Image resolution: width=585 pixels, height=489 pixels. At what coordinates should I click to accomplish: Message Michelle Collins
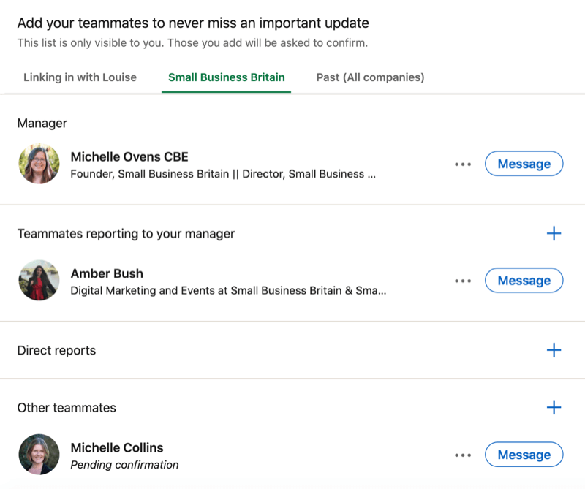coord(524,455)
